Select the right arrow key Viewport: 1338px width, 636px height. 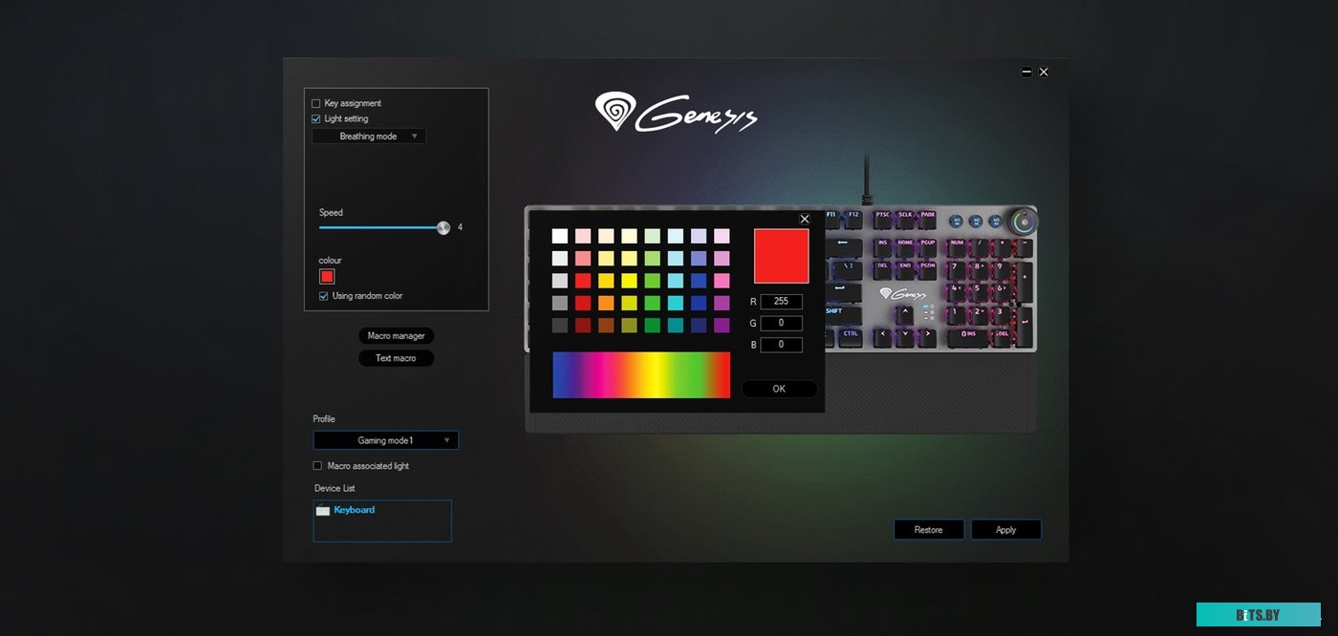pyautogui.click(x=928, y=336)
